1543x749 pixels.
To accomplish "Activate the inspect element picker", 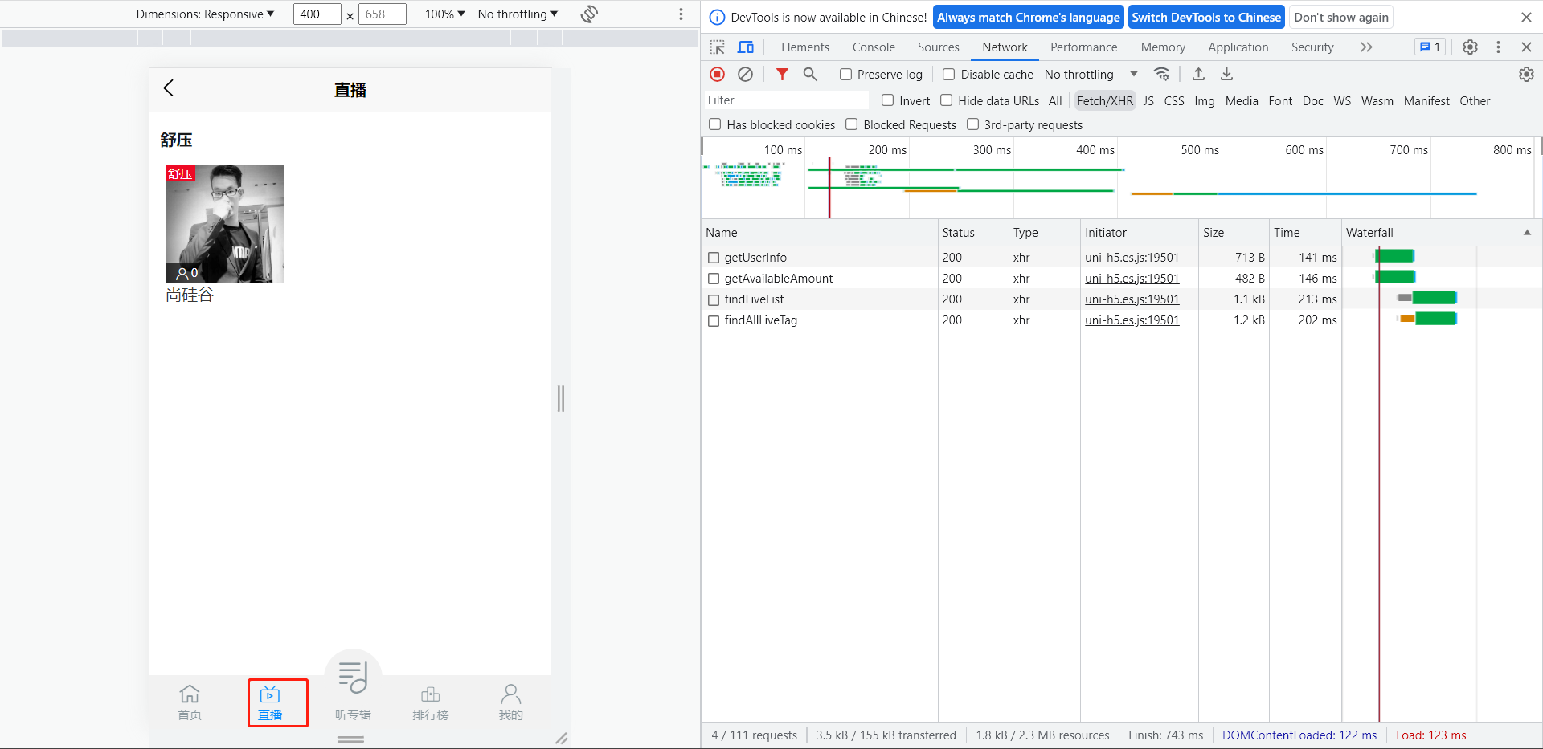I will (718, 47).
